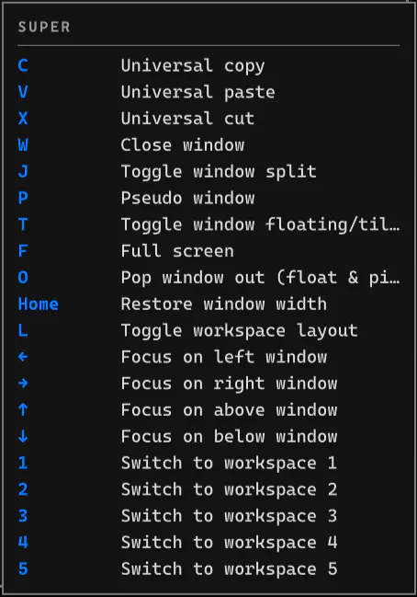
Task: Select the Full screen entry
Action: click(x=177, y=251)
